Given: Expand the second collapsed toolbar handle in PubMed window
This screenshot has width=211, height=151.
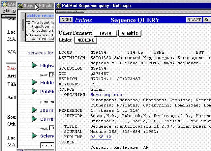Looking at the screenshot, I should pos(80,11).
